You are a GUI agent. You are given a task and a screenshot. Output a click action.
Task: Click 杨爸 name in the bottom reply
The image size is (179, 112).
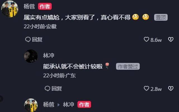[49, 104]
